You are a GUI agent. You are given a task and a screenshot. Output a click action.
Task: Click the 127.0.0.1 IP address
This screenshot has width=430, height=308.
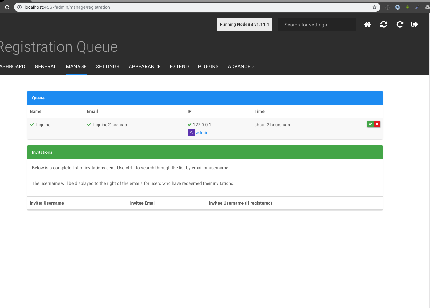click(x=202, y=125)
